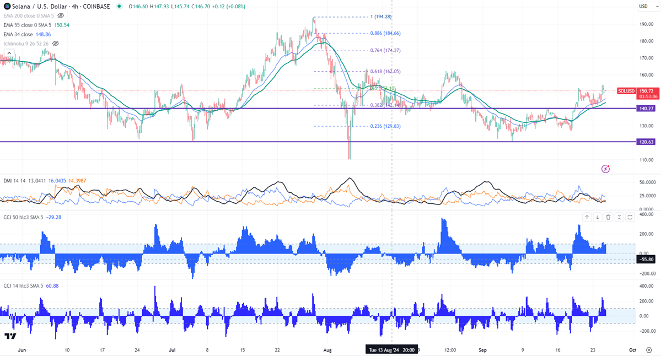Click the green market status dot
Image resolution: width=661 pixels, height=356 pixels.
(120, 6)
